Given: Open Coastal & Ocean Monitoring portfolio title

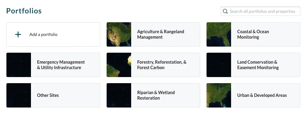Looking at the screenshot, I should point(253,34).
